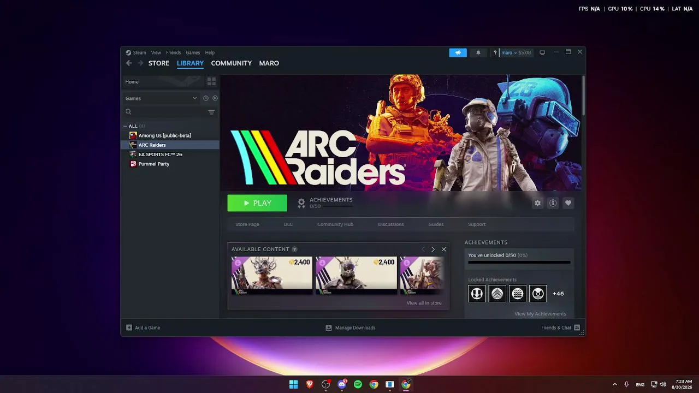Open Steam help question mark icon
Viewport: 699px width, 393px height.
(495, 52)
